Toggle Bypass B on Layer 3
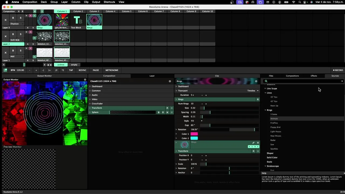This screenshot has height=194, width=345. click(13, 18)
